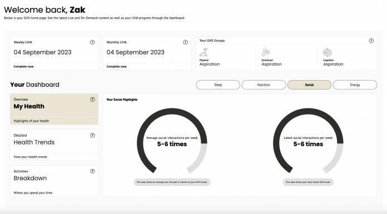
Task: Click the most recent UHA result note
Action: 308,182
